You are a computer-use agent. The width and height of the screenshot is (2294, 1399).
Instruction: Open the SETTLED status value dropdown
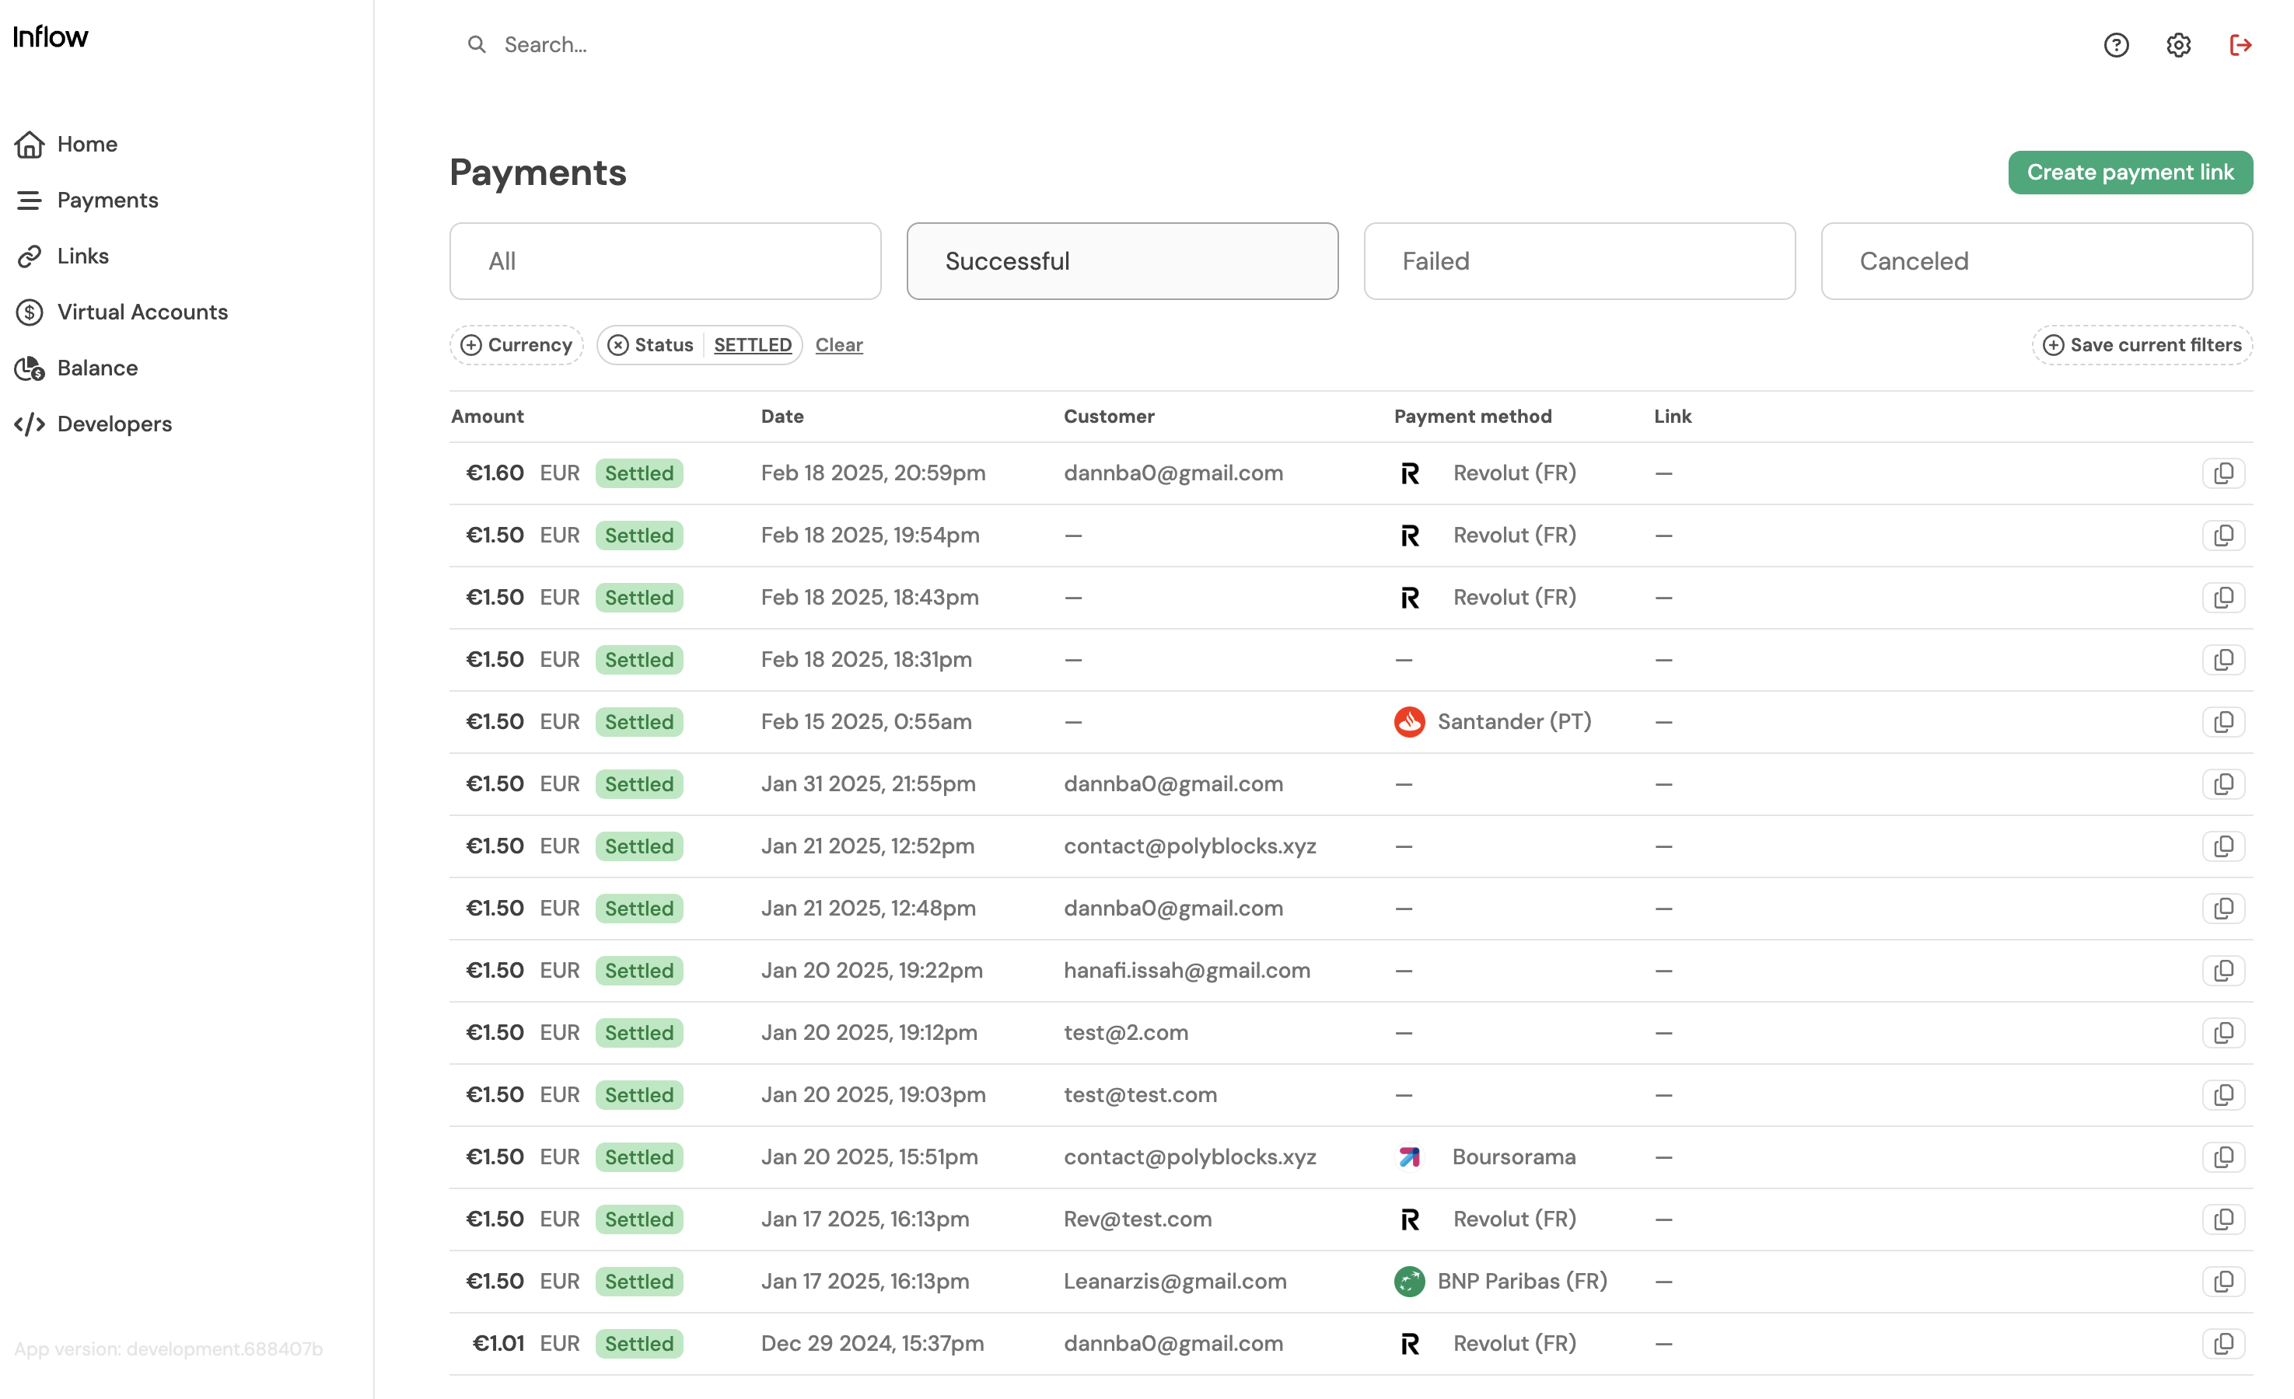click(752, 345)
